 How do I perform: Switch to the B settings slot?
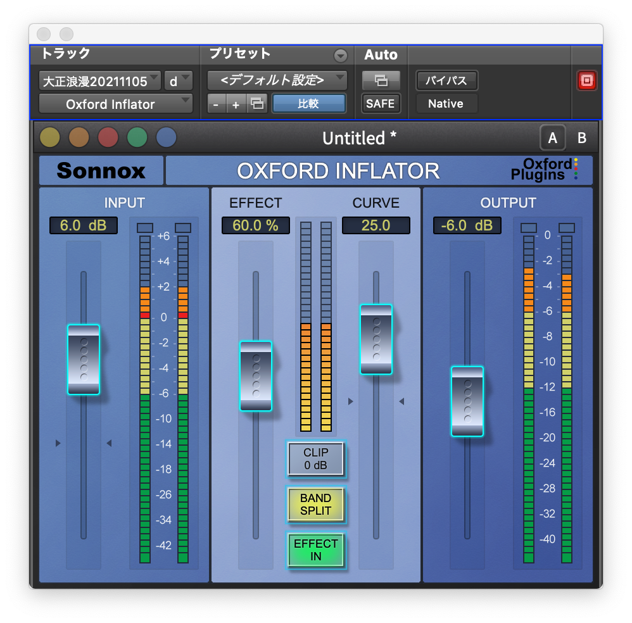coord(581,138)
